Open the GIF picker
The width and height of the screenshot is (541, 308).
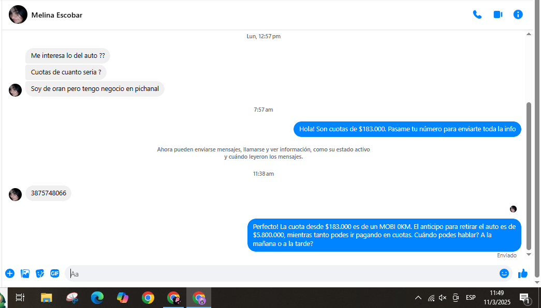pyautogui.click(x=55, y=273)
